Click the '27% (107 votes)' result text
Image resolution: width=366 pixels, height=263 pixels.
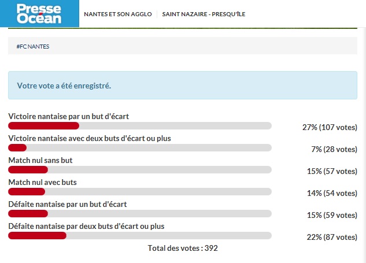pos(330,127)
